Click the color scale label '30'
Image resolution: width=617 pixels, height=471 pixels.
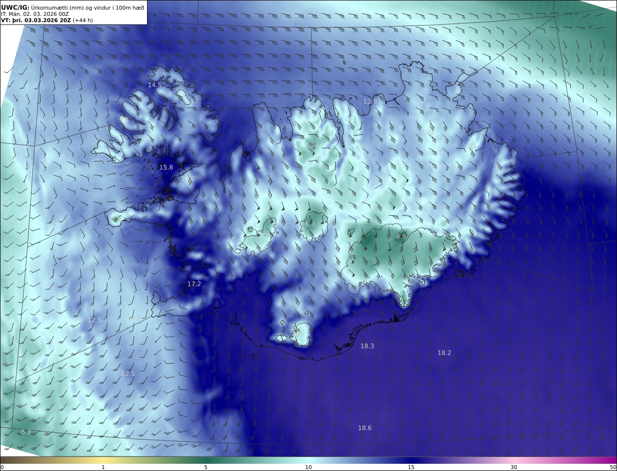coord(514,467)
